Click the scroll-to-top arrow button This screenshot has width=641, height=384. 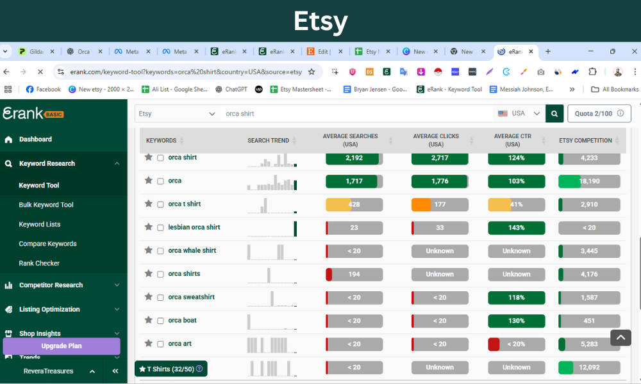tap(620, 337)
